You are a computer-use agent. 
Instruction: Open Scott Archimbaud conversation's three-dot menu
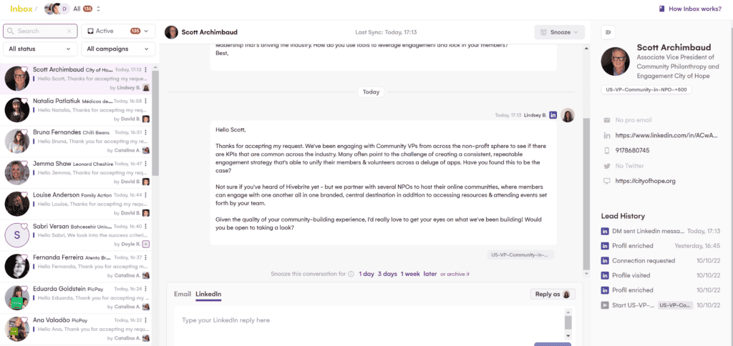pyautogui.click(x=146, y=70)
